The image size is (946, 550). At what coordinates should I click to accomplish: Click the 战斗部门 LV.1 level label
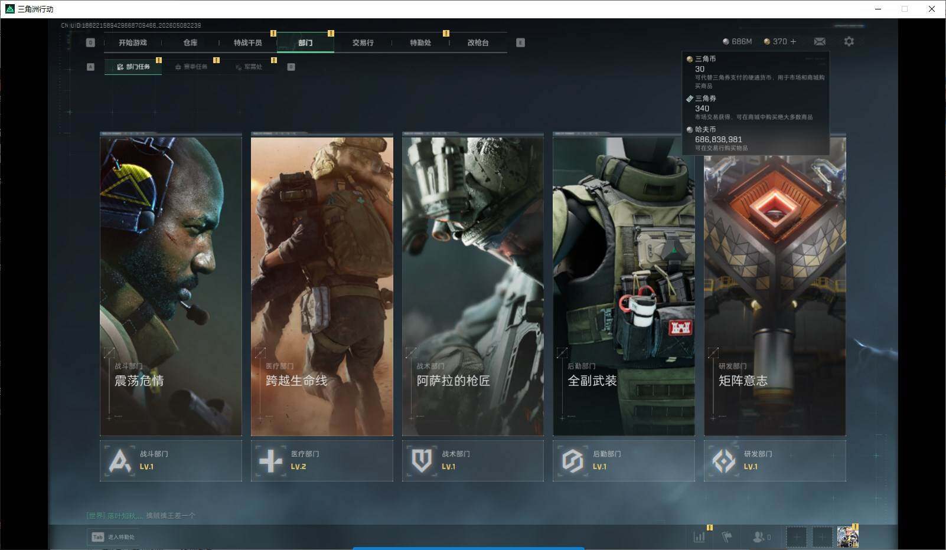click(x=146, y=467)
